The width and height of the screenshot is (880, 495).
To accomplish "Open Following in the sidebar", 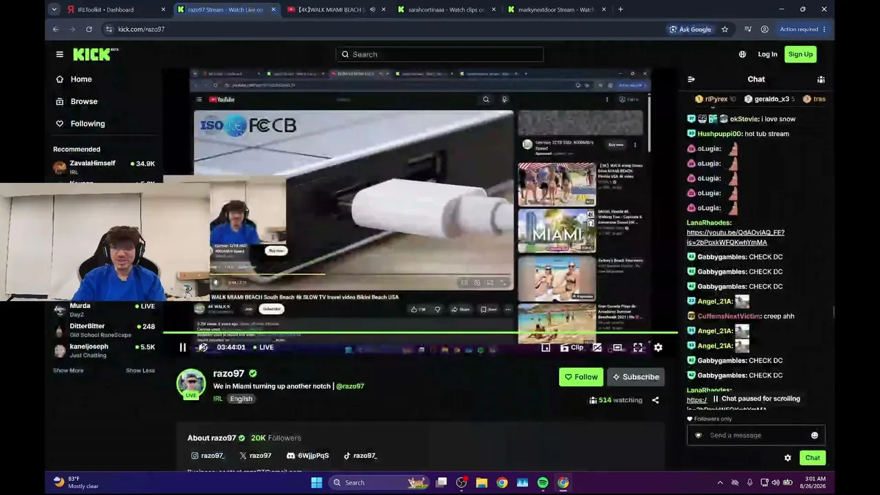I will 80,124.
